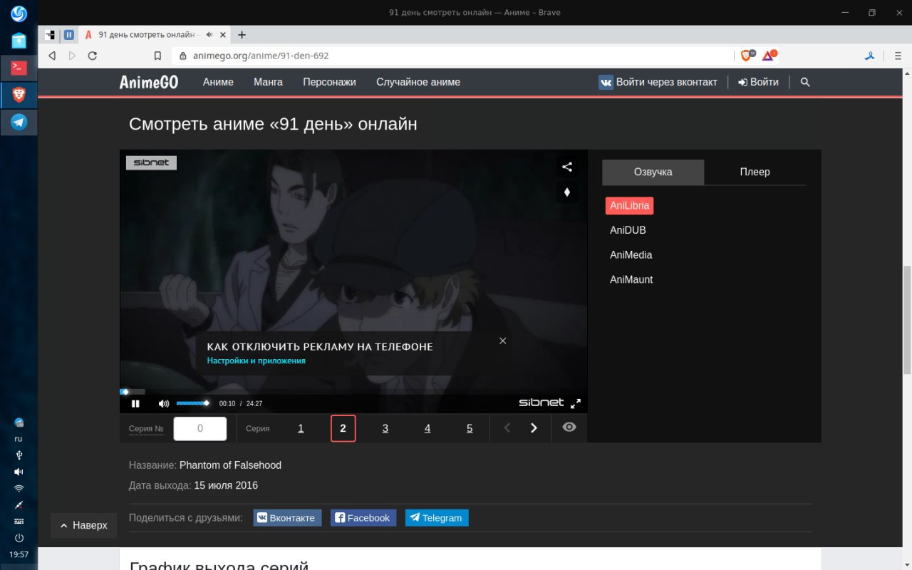The image size is (912, 570).
Task: Reload the page
Action: click(x=93, y=56)
